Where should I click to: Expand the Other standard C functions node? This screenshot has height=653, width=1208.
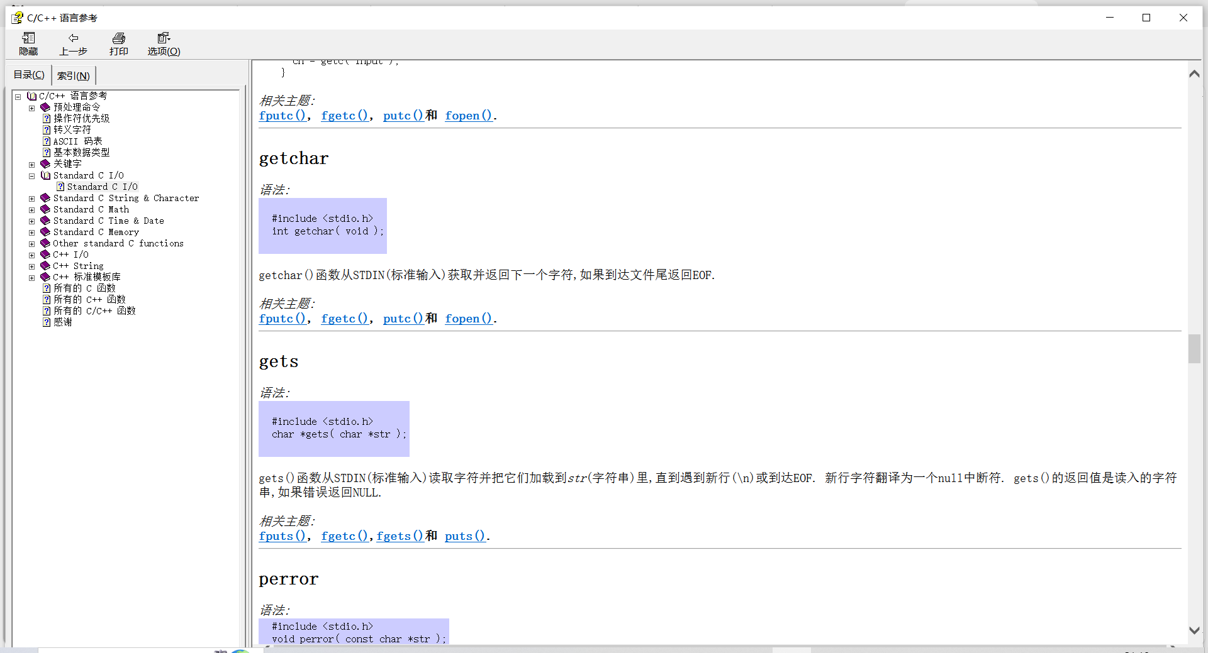(32, 244)
